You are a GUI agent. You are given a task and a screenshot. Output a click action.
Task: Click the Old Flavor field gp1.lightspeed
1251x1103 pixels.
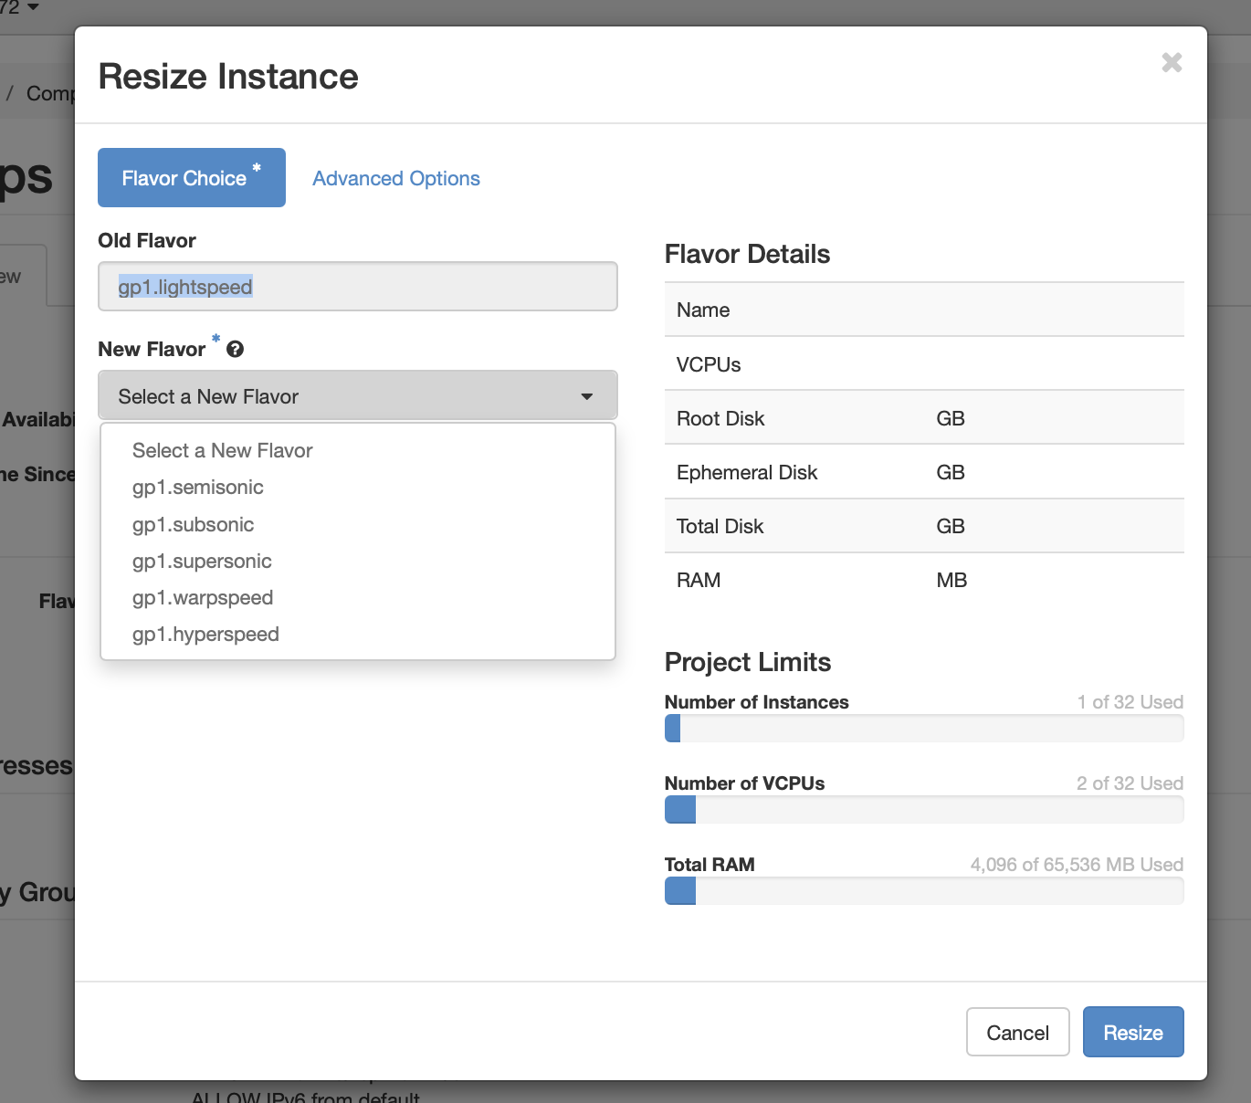(x=357, y=287)
